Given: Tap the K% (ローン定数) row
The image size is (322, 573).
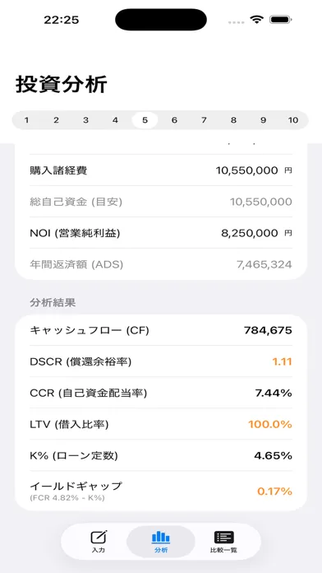Looking at the screenshot, I should pos(161,456).
